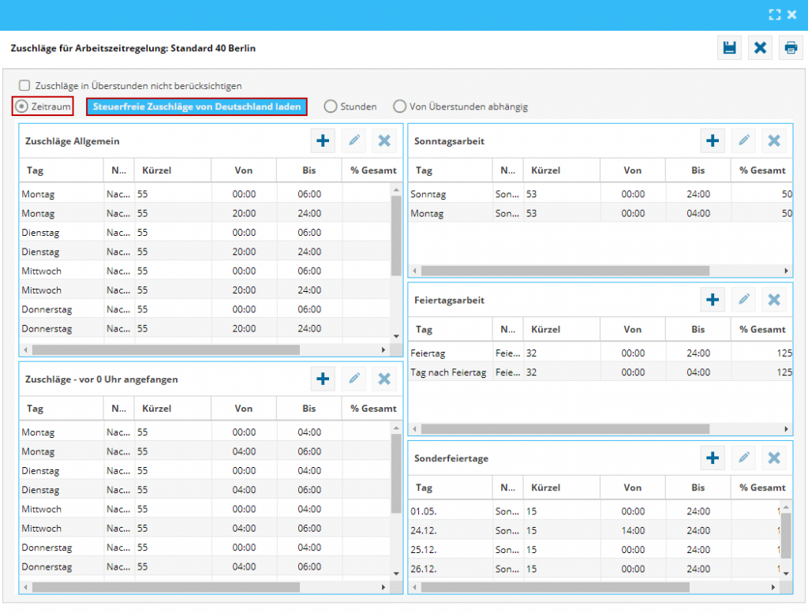Screen dimensions: 808x613
Task: Add new entry in Sonderfeiertage panel
Action: (713, 458)
